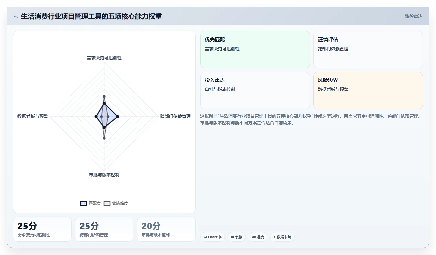436x255 pixels.
Task: Open the 风险边界 orange card
Action: point(368,90)
